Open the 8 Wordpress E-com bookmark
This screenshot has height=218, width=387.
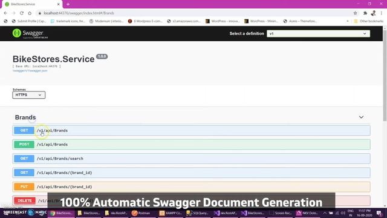click(x=145, y=21)
